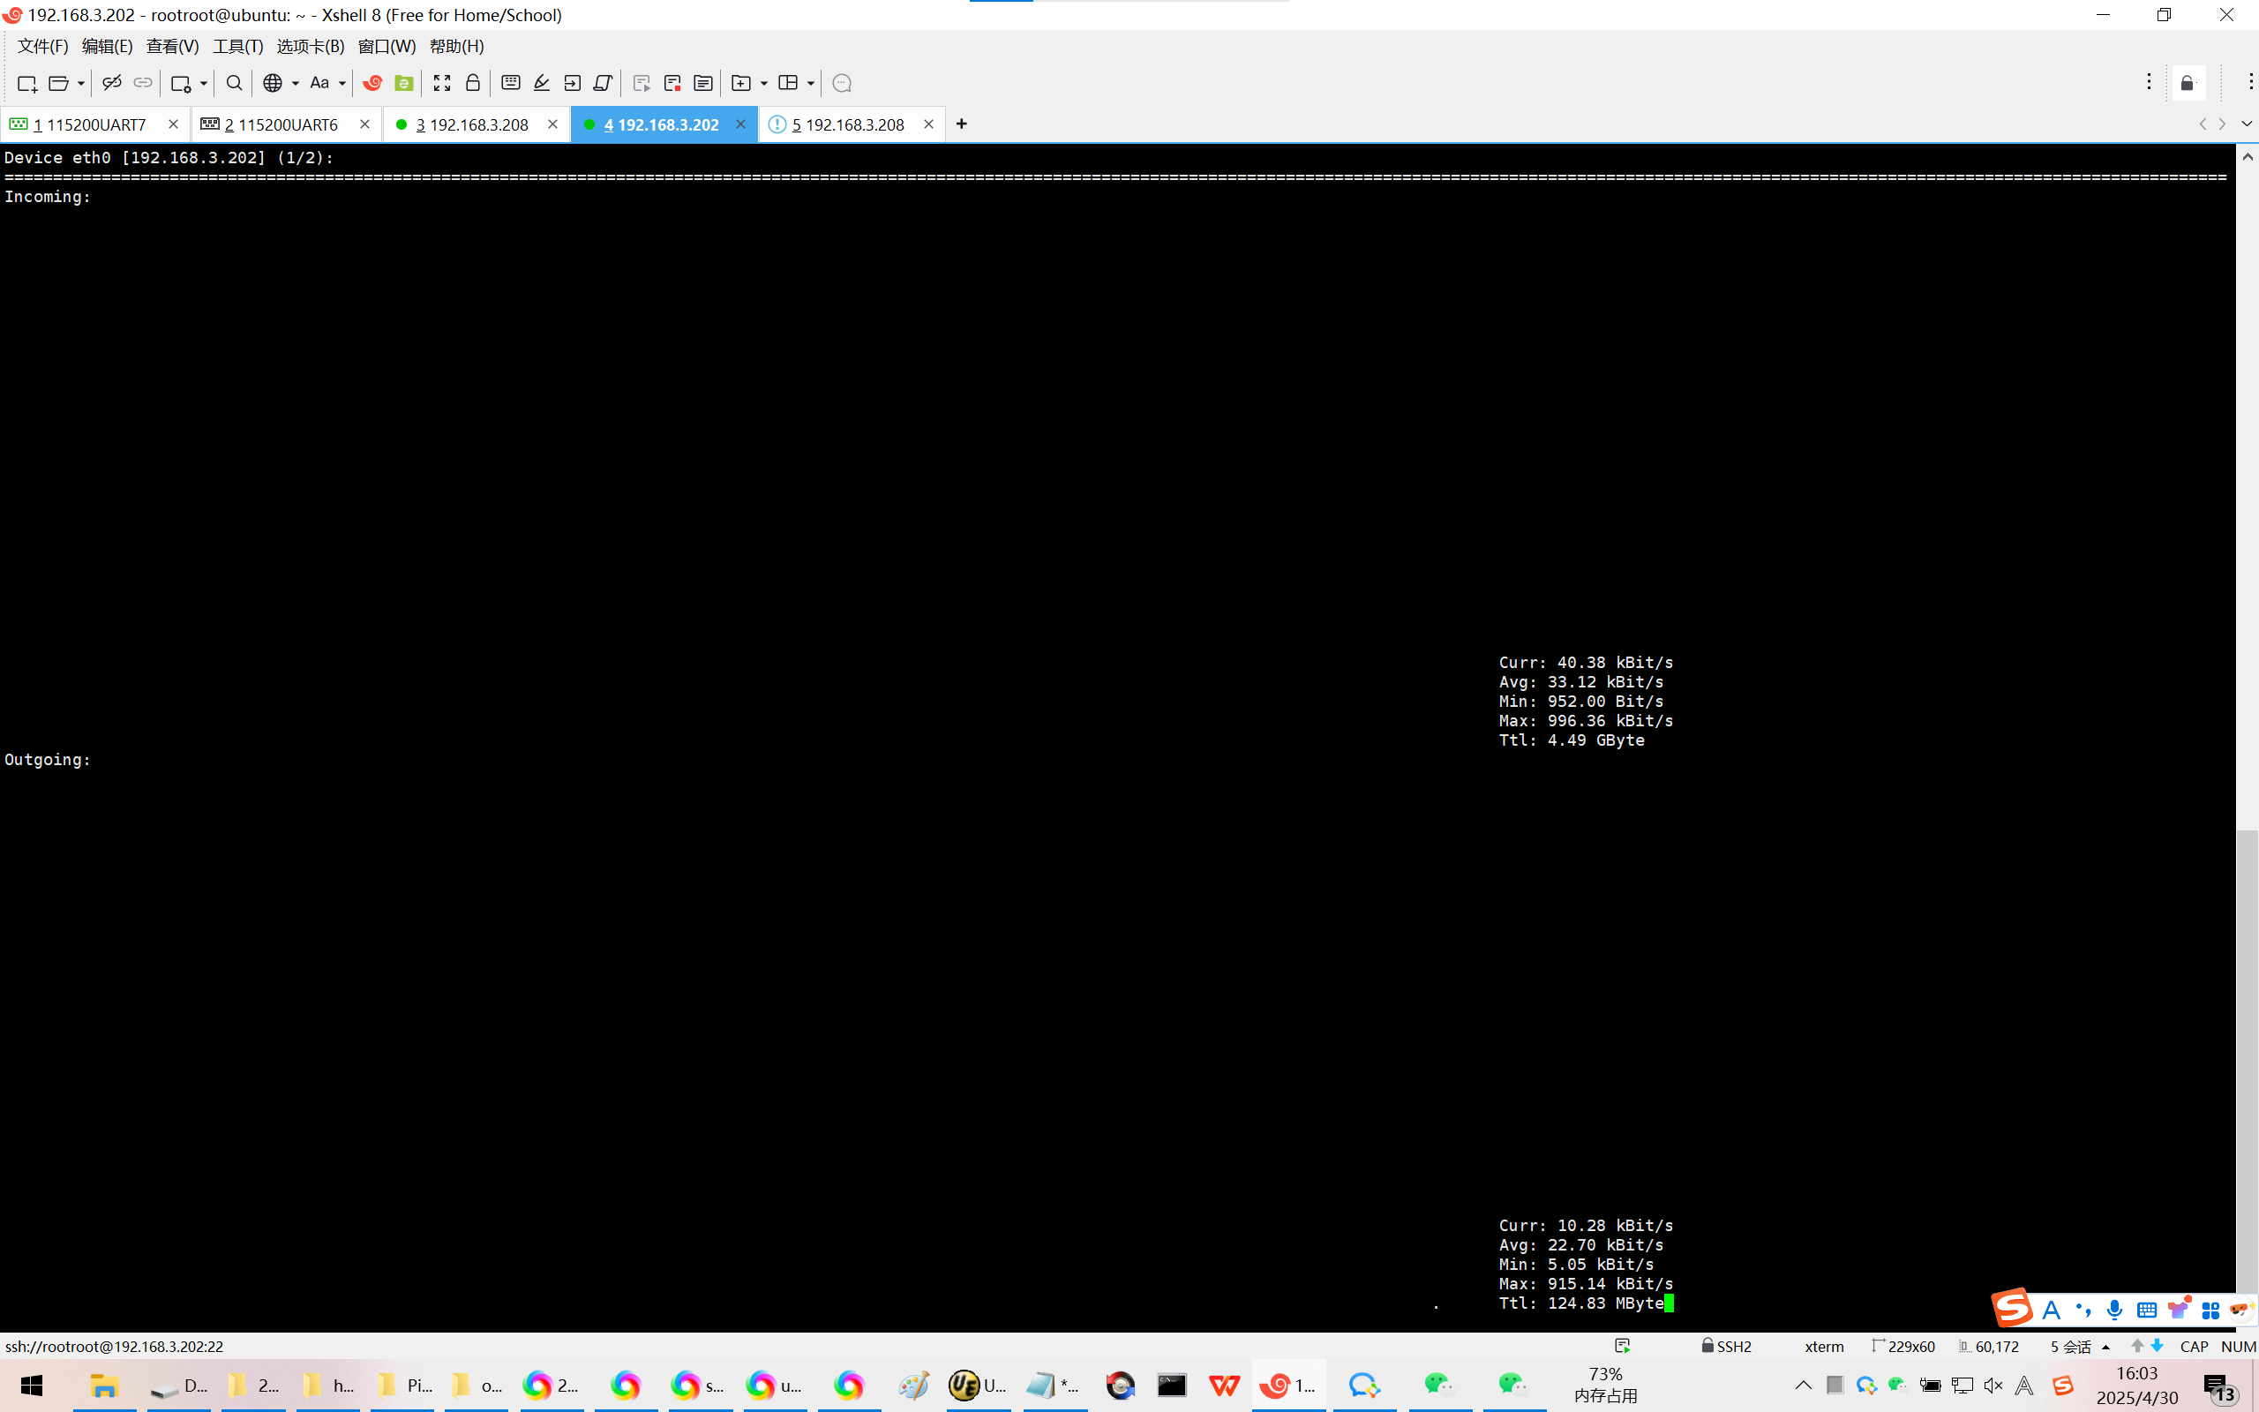The image size is (2259, 1412).
Task: Expand the font Aa dropdown arrow
Action: [342, 83]
